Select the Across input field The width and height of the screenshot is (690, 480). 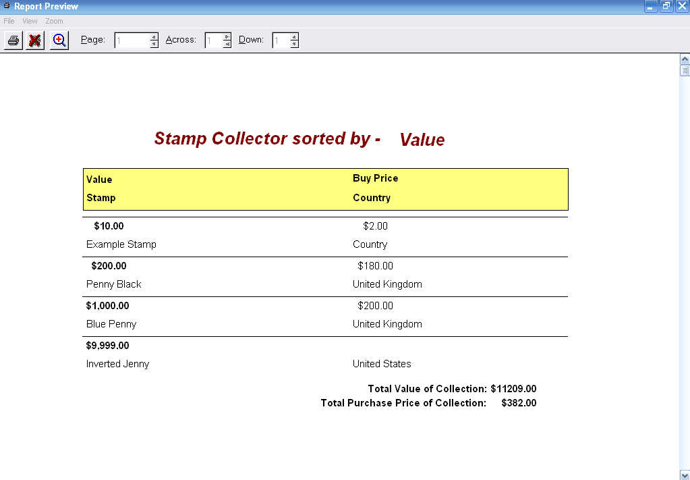[x=212, y=40]
